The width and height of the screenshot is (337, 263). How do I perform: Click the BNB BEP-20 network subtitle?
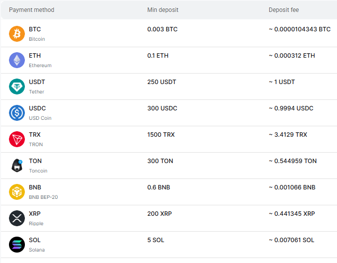click(x=43, y=197)
